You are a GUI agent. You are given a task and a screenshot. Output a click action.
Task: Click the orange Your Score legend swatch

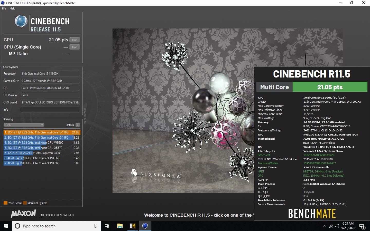tap(5, 203)
